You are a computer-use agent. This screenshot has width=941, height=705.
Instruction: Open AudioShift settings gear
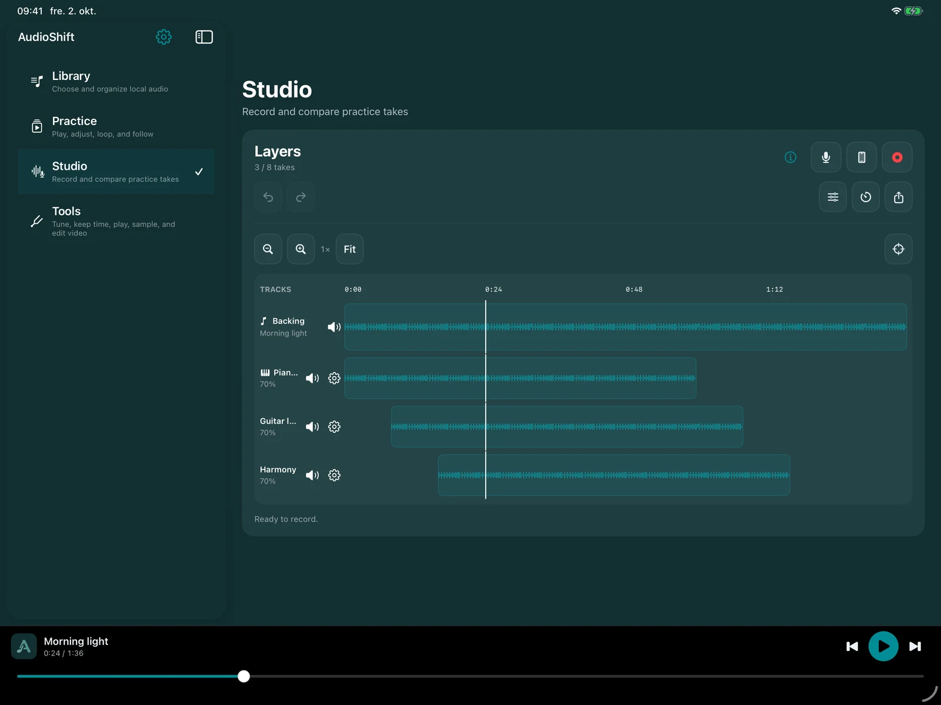[x=163, y=37]
